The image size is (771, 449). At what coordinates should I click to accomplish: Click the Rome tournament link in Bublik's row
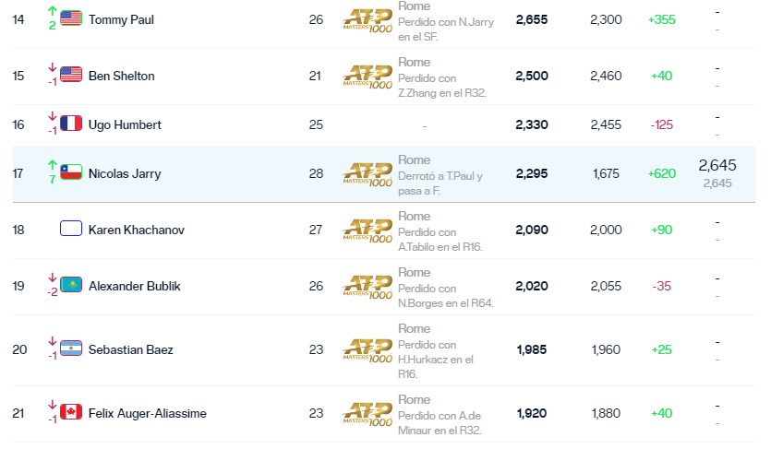[x=414, y=272]
